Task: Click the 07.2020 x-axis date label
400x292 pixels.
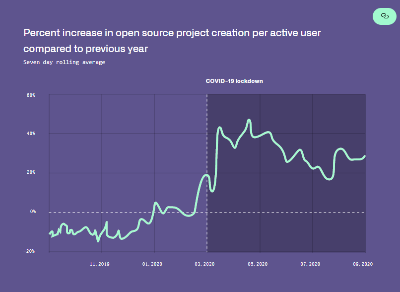Action: pos(310,264)
